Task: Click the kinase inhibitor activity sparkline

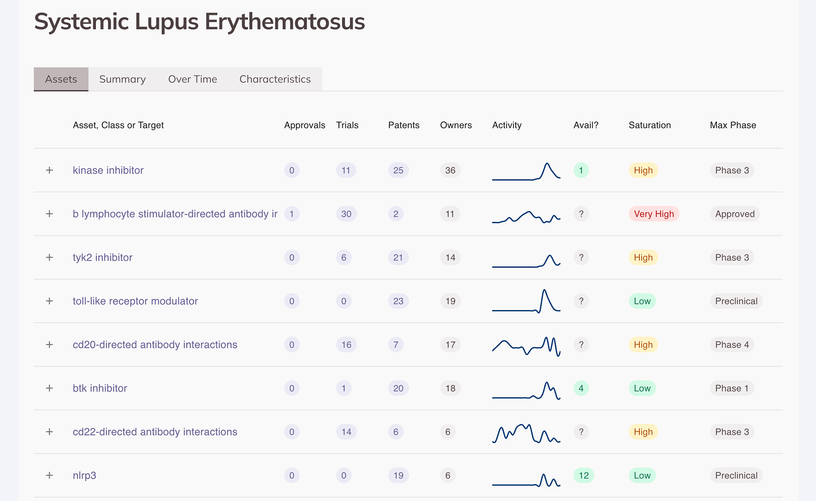Action: tap(526, 171)
